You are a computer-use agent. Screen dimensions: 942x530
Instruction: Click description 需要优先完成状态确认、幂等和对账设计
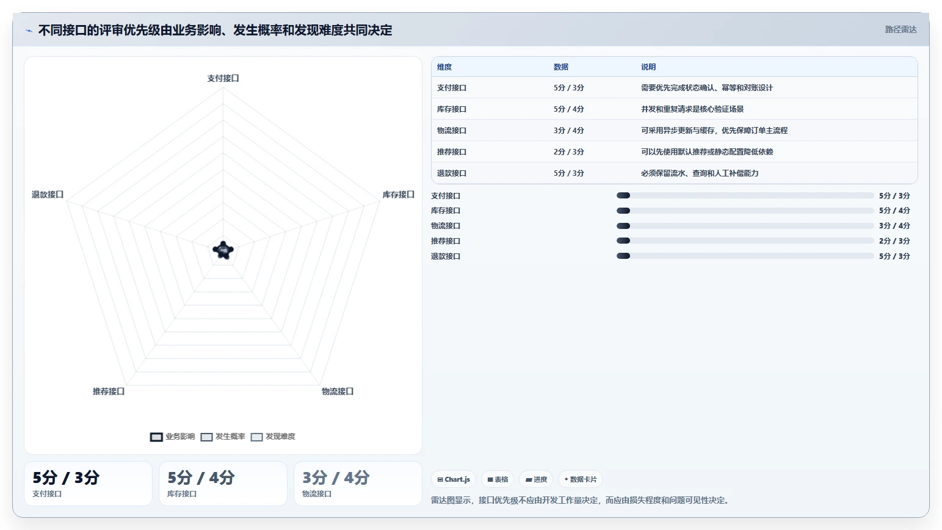coord(707,88)
